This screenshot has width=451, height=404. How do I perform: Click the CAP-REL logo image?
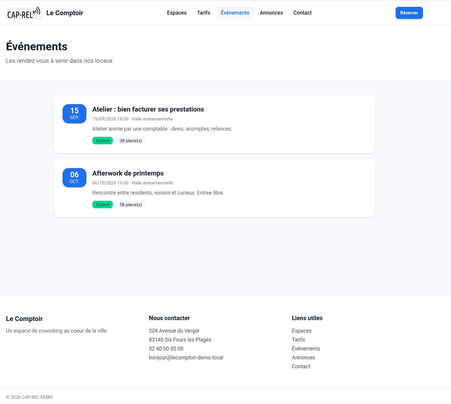[x=24, y=13]
